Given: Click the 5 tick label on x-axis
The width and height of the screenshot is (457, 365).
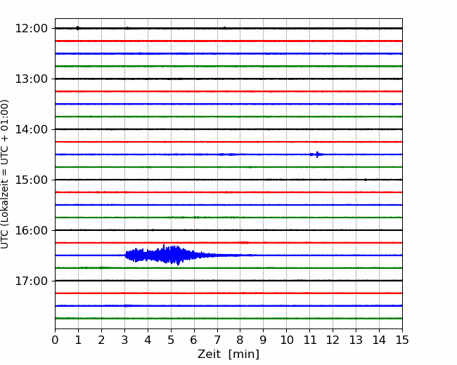Looking at the screenshot, I should point(171,340).
